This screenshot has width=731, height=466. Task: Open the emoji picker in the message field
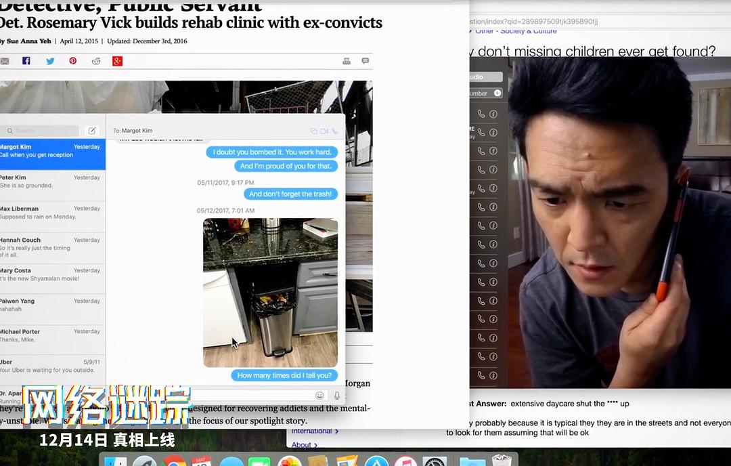pos(318,396)
